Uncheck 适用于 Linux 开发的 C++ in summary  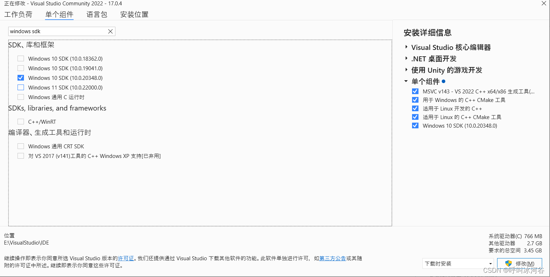point(415,108)
